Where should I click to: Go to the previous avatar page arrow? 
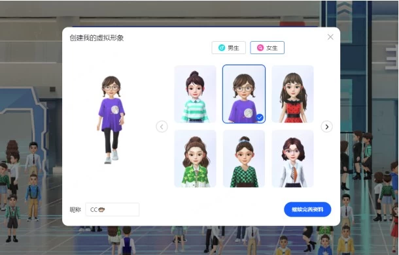pyautogui.click(x=162, y=127)
